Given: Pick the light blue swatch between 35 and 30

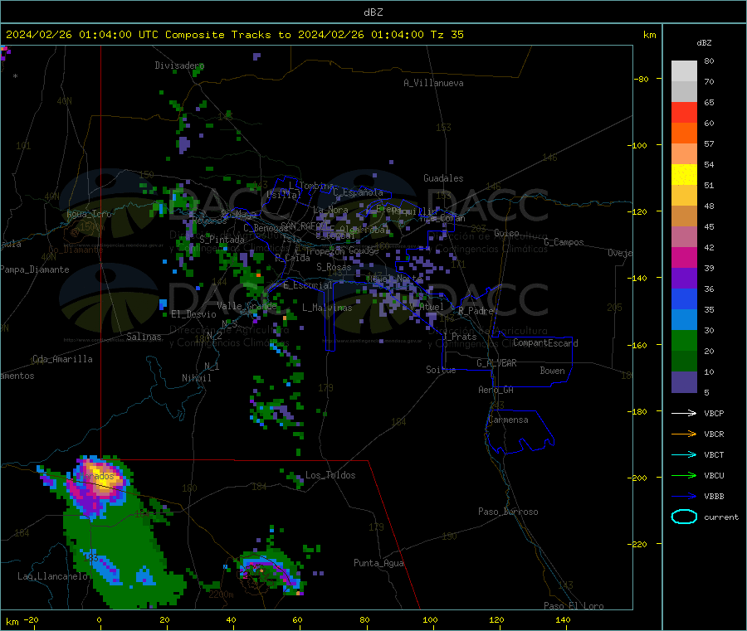Looking at the screenshot, I should [x=684, y=320].
